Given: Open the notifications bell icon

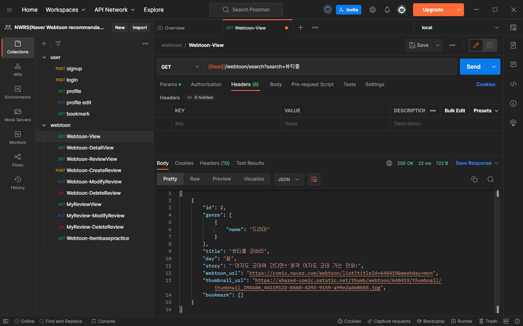Looking at the screenshot, I should [387, 10].
